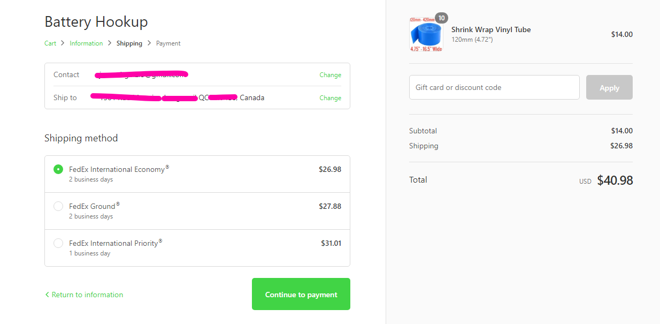
Task: Select FedEx International Economy radio button
Action: point(58,169)
